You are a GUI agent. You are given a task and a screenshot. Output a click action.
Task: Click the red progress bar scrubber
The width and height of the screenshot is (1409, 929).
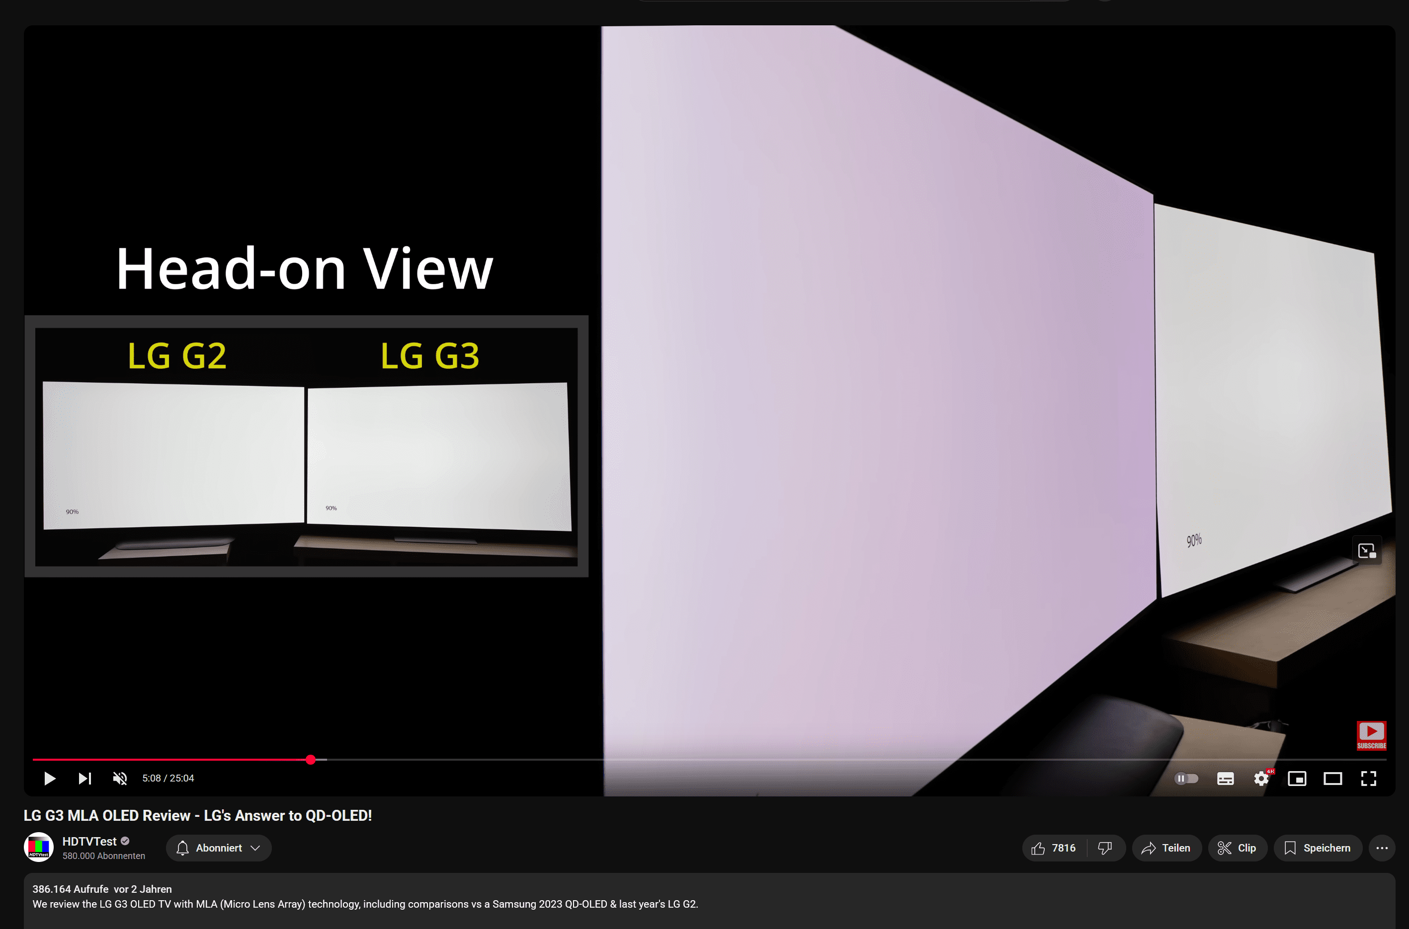311,760
